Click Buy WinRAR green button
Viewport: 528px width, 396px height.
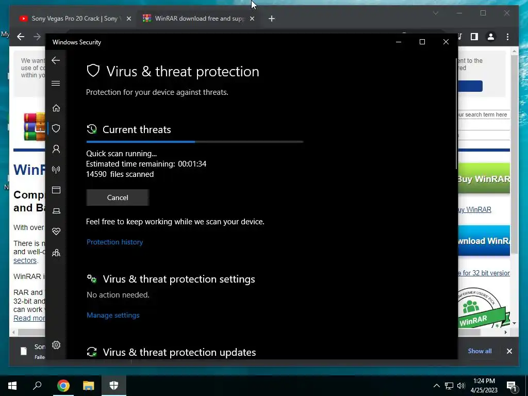(x=484, y=178)
